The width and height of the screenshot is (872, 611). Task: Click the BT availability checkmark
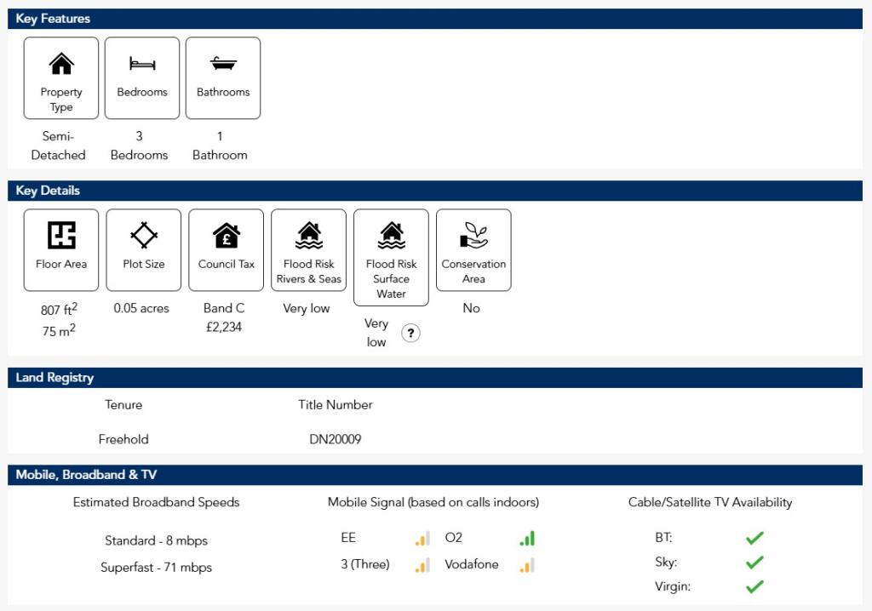(754, 538)
